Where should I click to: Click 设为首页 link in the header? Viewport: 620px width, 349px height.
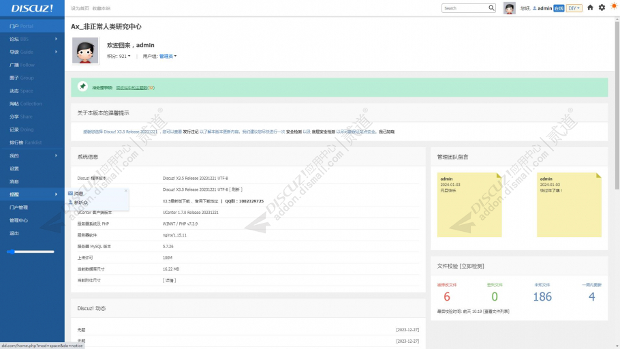pyautogui.click(x=80, y=8)
